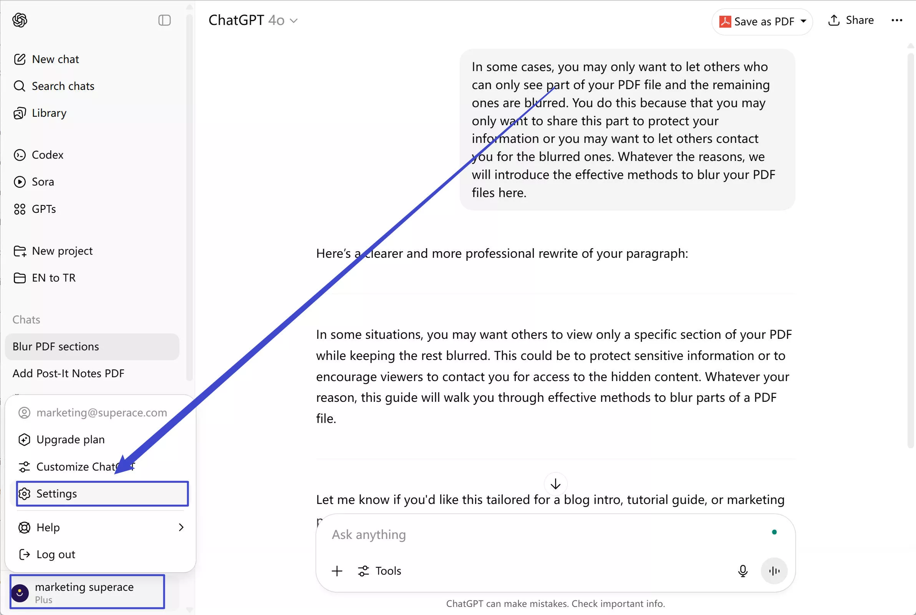Screen dimensions: 916x615
Task: Open Sora from the sidebar
Action: (x=42, y=181)
